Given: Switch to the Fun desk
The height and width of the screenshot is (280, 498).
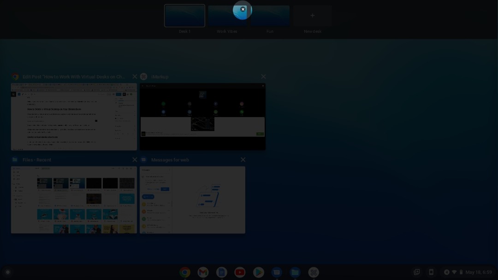Looking at the screenshot, I should pos(270,16).
